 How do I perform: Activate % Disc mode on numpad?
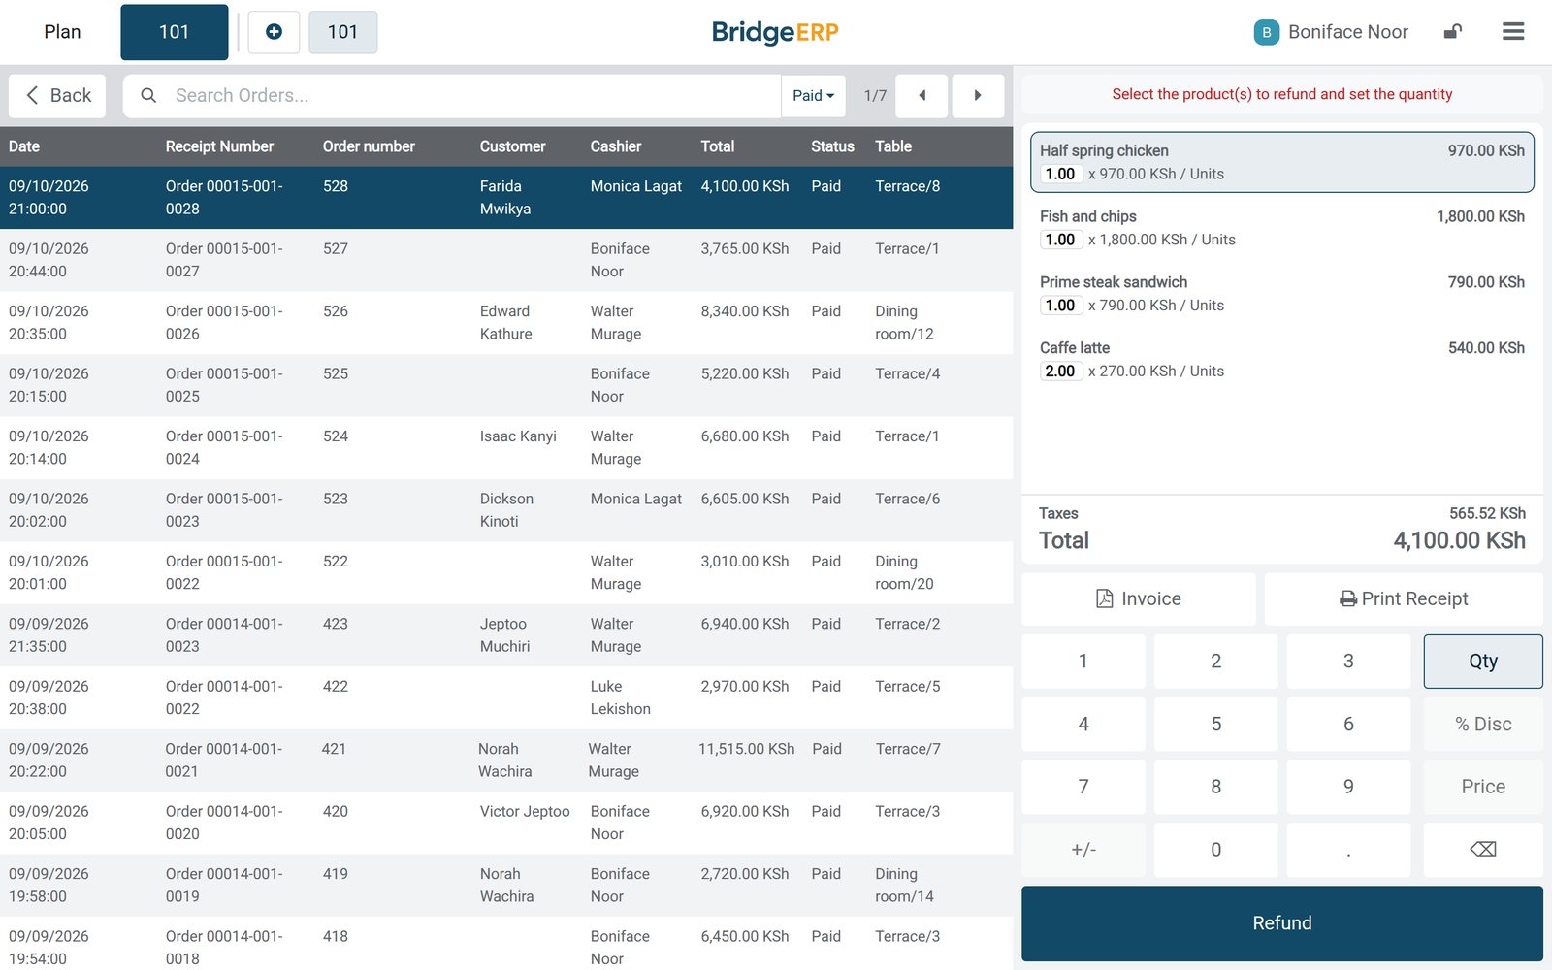point(1483,724)
